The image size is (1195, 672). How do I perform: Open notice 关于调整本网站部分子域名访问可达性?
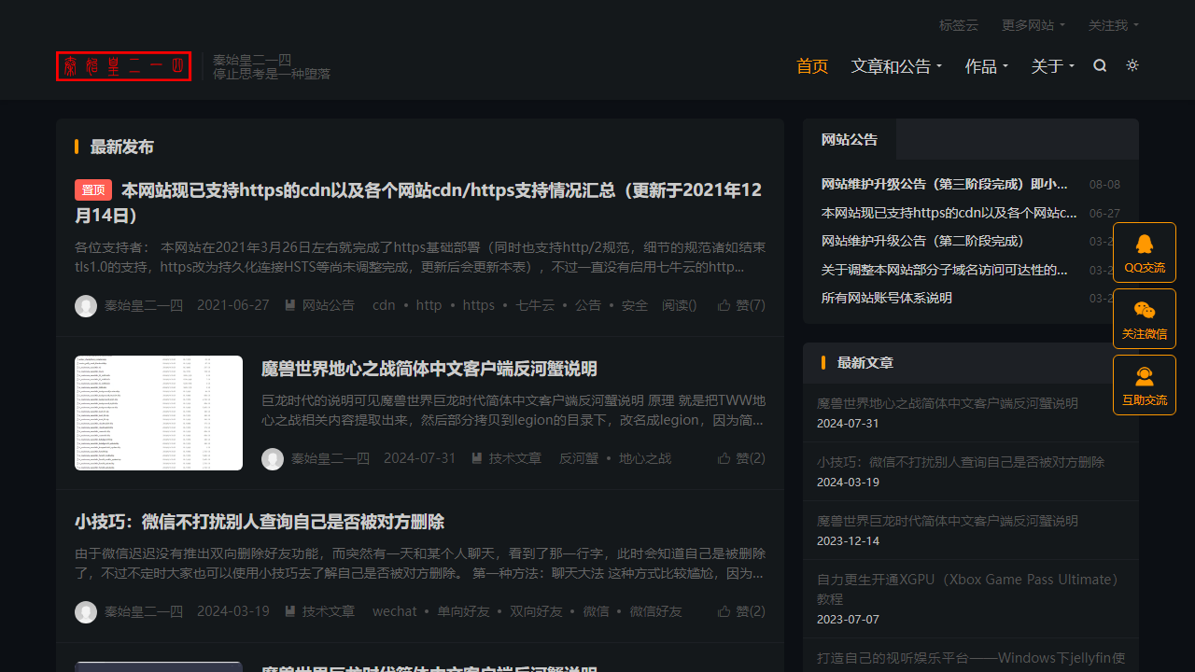pyautogui.click(x=945, y=270)
